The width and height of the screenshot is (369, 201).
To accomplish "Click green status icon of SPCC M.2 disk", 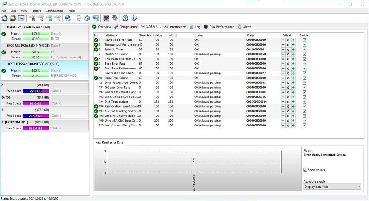I will (x=4, y=52).
